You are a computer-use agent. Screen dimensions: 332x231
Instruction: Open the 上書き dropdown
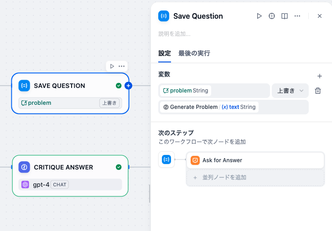click(290, 91)
